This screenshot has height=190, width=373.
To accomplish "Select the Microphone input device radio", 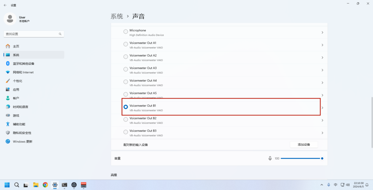I will [126, 32].
